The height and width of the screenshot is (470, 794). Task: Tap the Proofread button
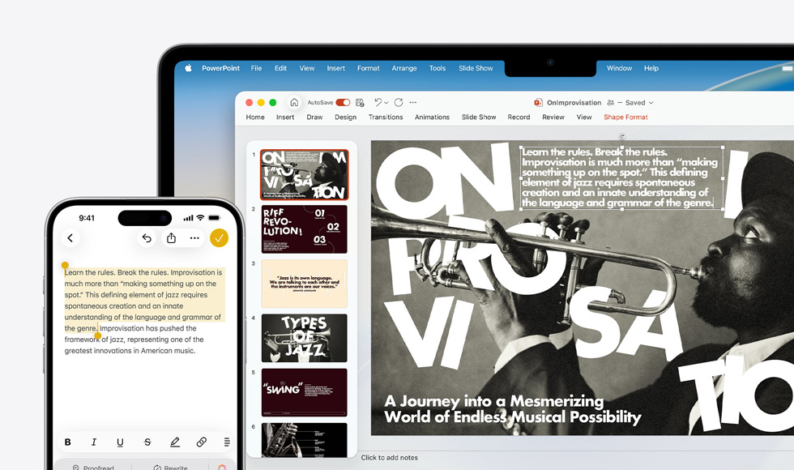click(x=99, y=466)
